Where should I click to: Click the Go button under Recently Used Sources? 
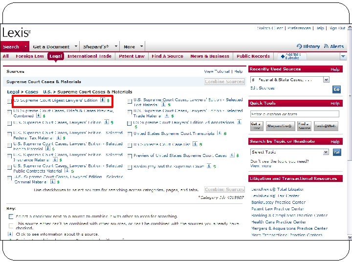(336, 89)
